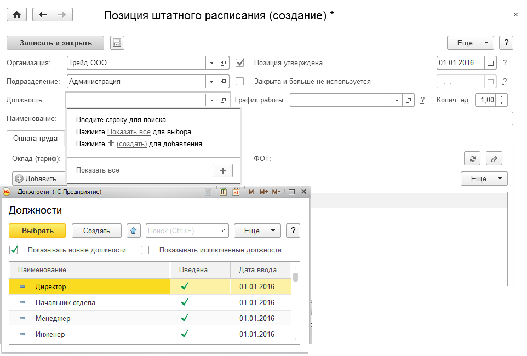Image resolution: width=527 pixels, height=356 pixels.
Task: Uncheck the Позиция утверждена checkbox
Action: pos(239,63)
